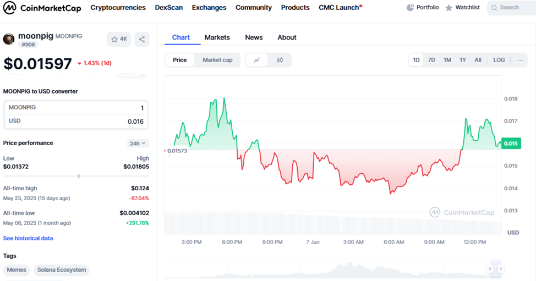Screen dimensions: 536x281
Task: Toggle LOG scale on chart
Action: (x=499, y=60)
